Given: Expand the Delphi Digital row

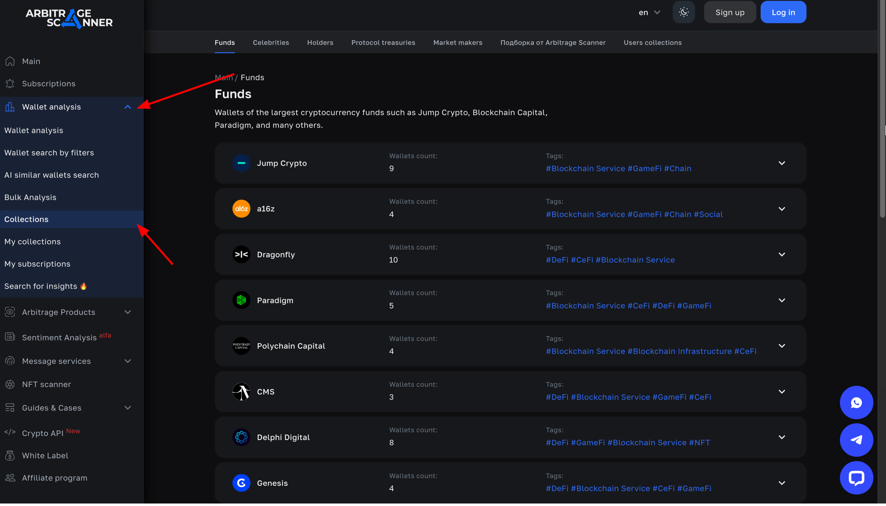Looking at the screenshot, I should tap(781, 437).
